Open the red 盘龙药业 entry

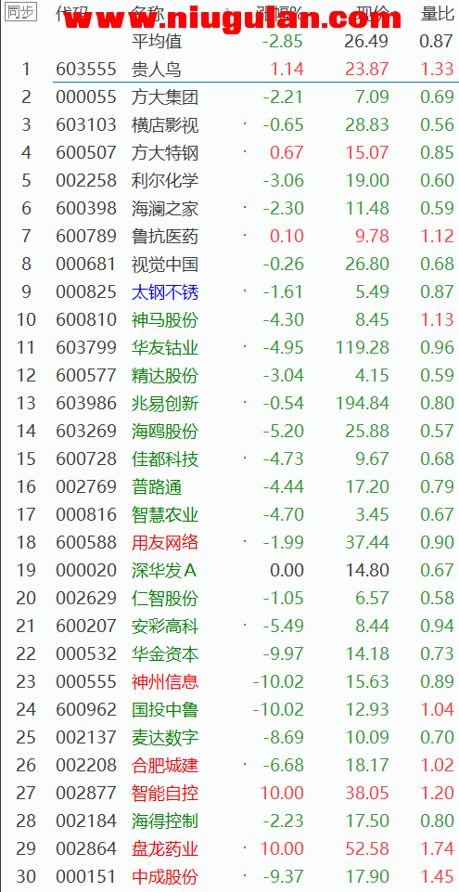(x=165, y=849)
